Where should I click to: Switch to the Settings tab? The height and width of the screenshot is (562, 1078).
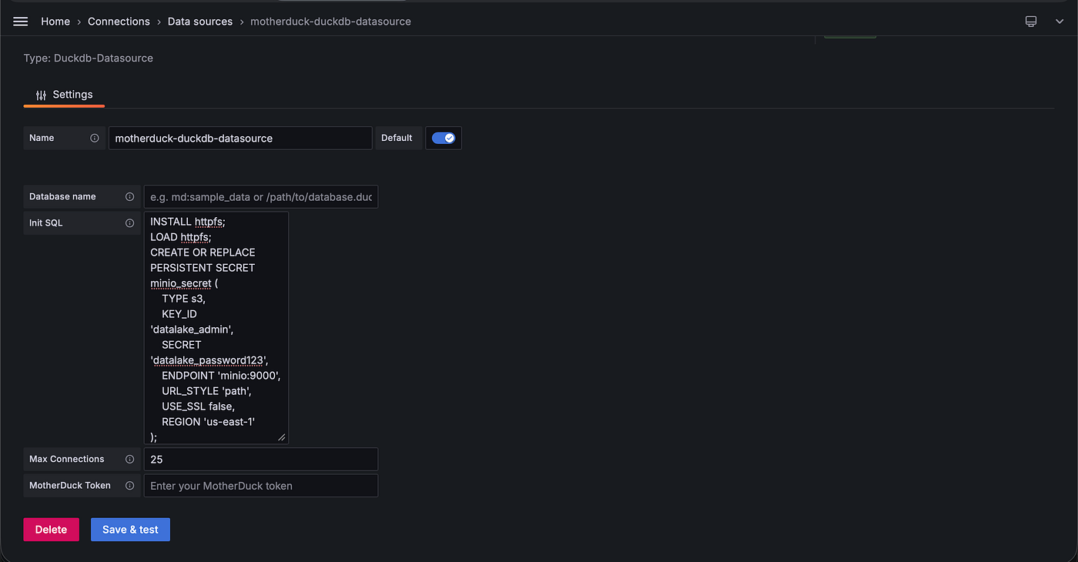coord(64,95)
